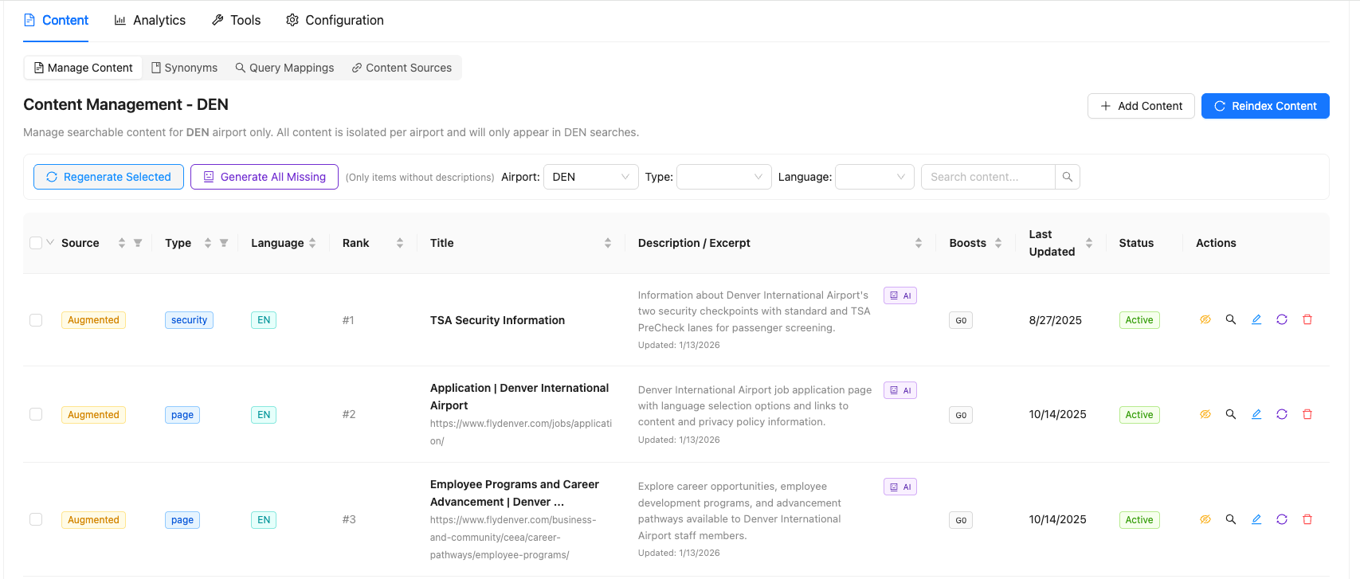Click the TSA Security Information title
This screenshot has width=1360, height=579.
(x=497, y=320)
